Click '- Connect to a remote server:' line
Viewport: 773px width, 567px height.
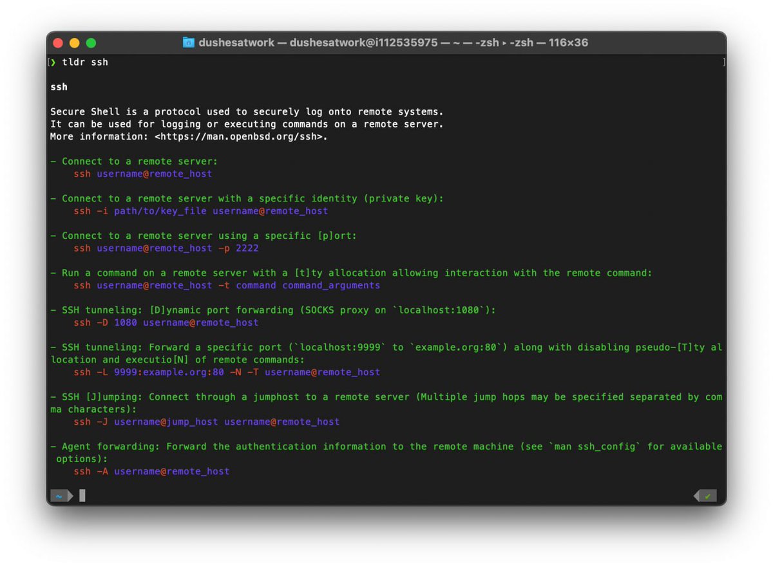tap(134, 162)
